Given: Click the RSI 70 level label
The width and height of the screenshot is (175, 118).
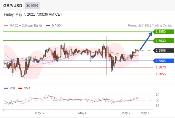Looking at the screenshot, I should (157, 95).
